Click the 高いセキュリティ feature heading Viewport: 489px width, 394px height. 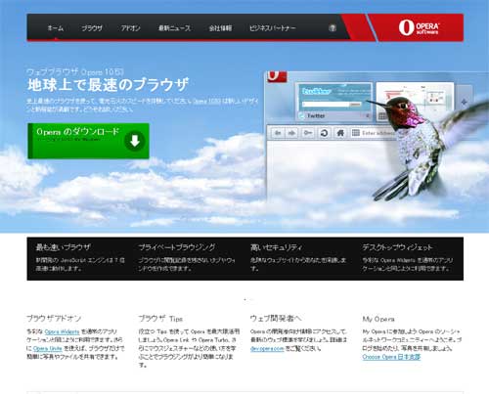tap(276, 247)
